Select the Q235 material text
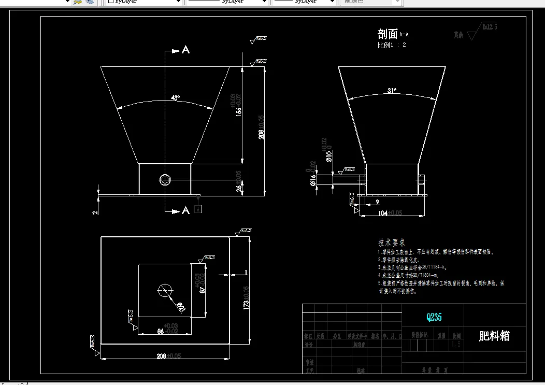Image resolution: width=545 pixels, height=385 pixels. tap(434, 317)
